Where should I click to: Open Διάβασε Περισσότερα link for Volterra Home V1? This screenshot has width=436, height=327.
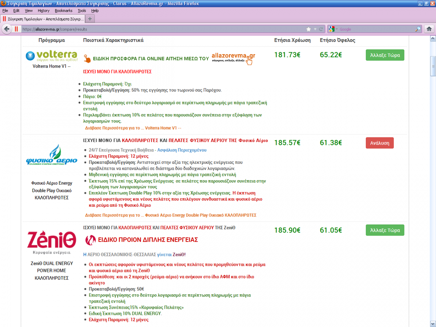pos(133,128)
